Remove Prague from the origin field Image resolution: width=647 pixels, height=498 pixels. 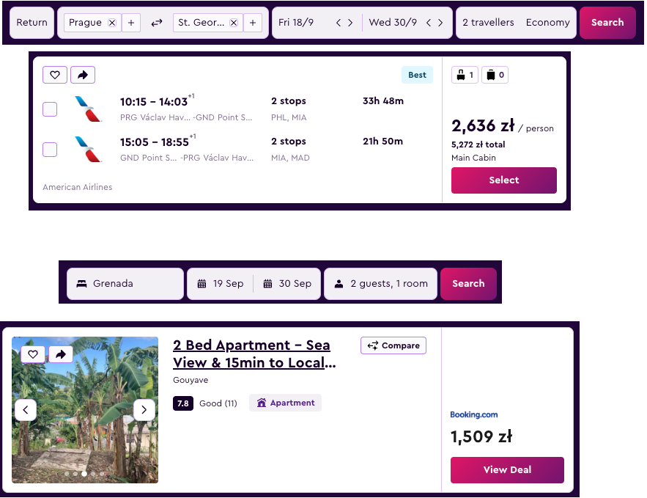pyautogui.click(x=112, y=23)
